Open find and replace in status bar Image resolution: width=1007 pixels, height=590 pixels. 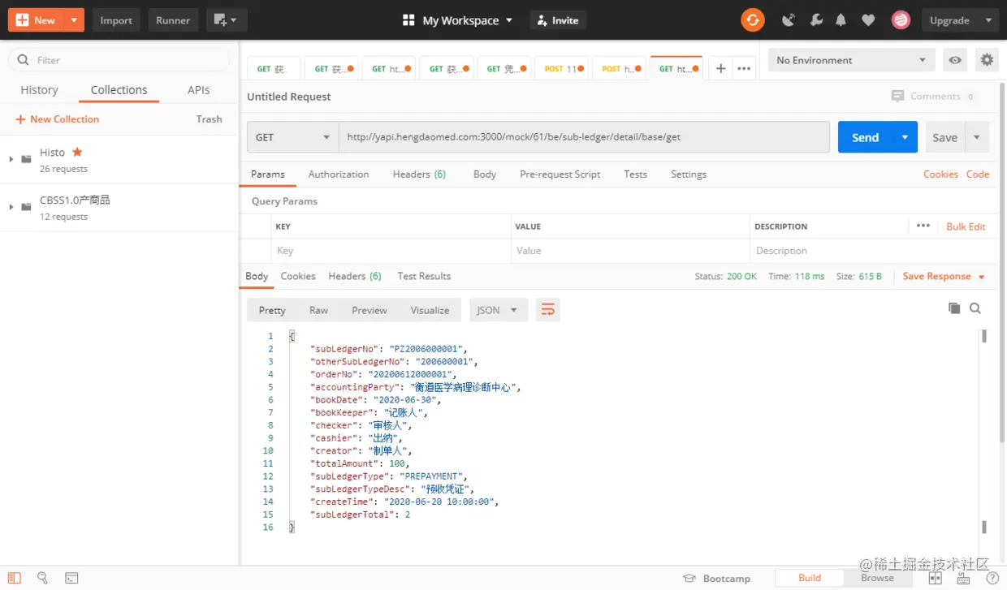point(42,578)
